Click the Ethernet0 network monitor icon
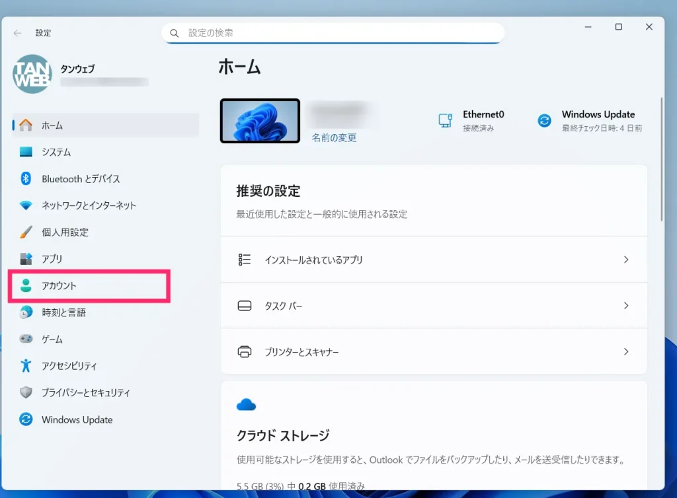 point(445,120)
